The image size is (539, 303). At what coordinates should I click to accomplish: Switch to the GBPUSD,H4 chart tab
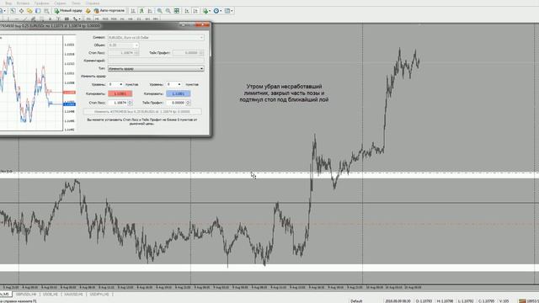[26, 295]
